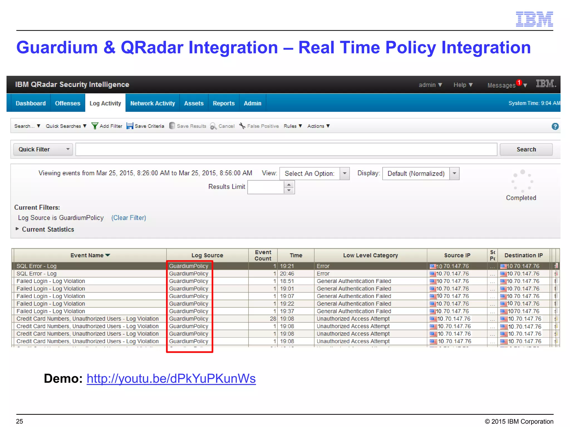The image size is (570, 427).
Task: Click the False Positive wrench icon
Action: pyautogui.click(x=242, y=126)
